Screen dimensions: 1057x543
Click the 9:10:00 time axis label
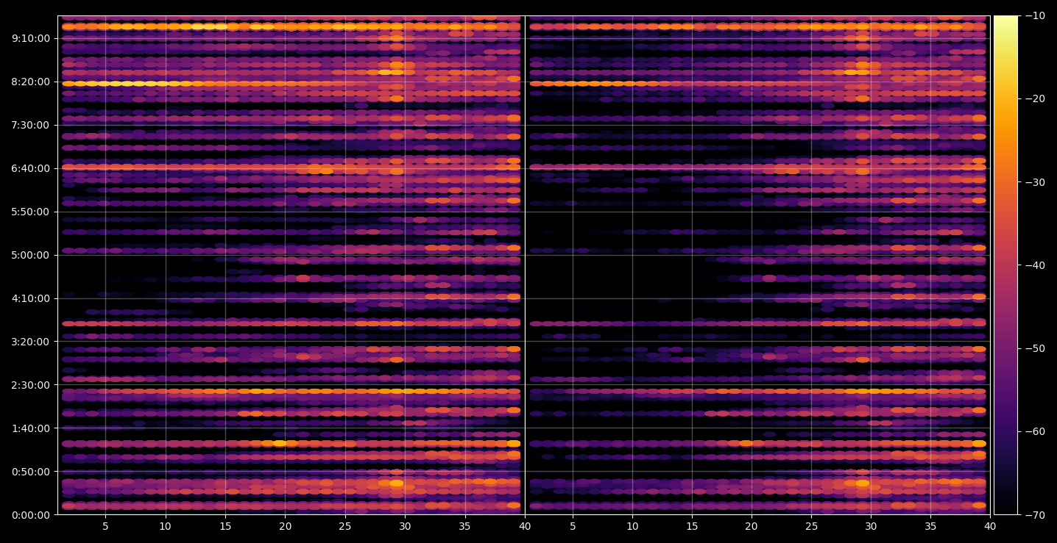pyautogui.click(x=30, y=38)
